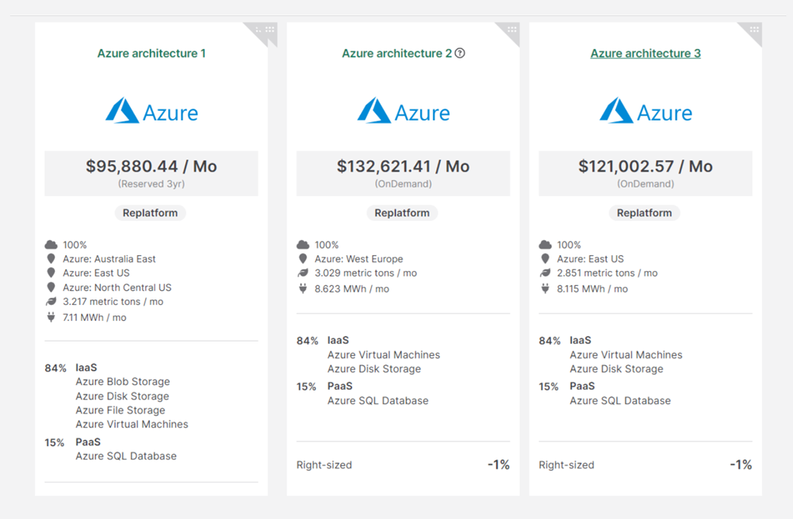
Task: Click the Azure logo on architecture 2 card
Action: click(x=403, y=111)
